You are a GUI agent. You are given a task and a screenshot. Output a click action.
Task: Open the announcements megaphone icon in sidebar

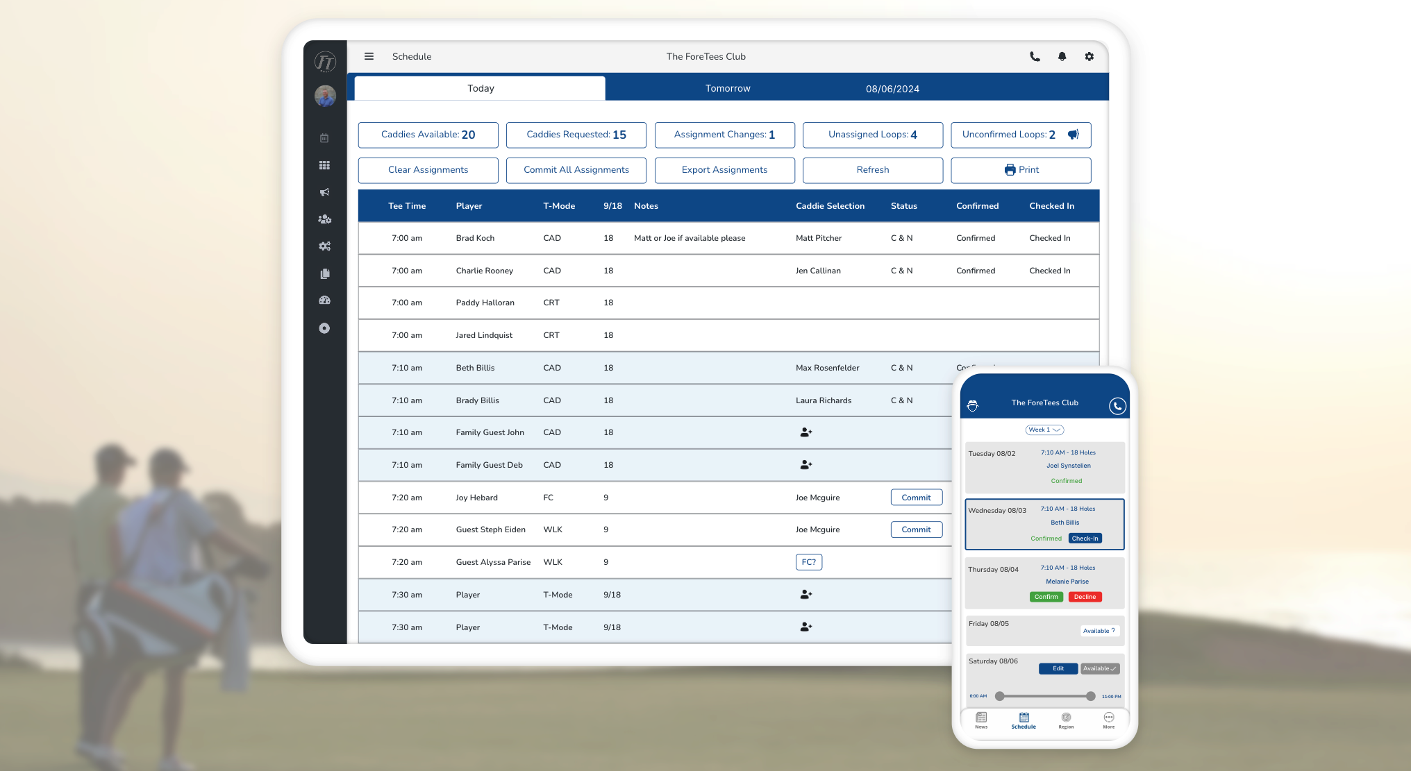click(x=324, y=192)
